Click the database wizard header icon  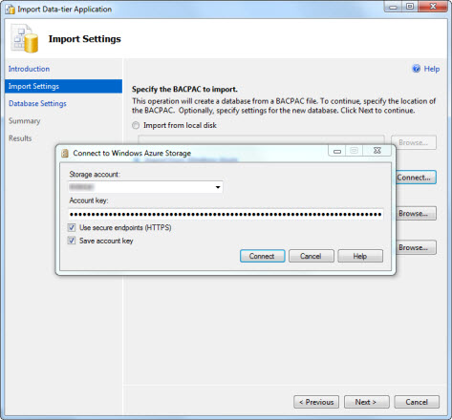[x=25, y=38]
